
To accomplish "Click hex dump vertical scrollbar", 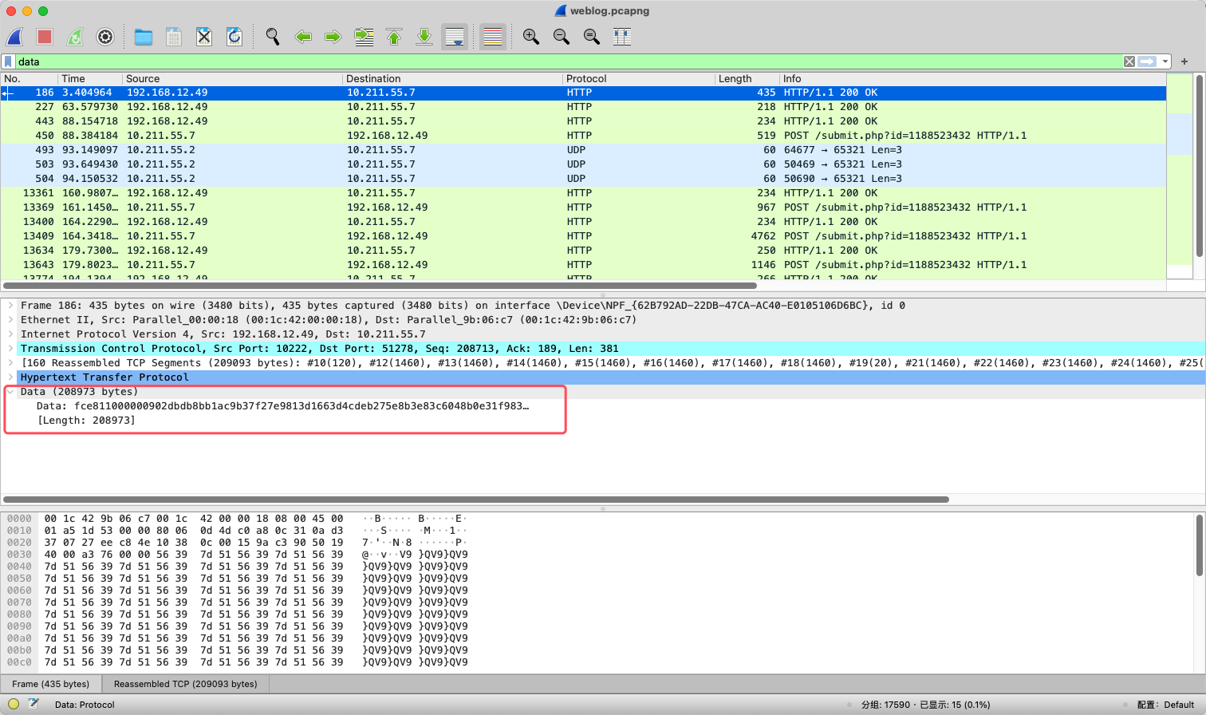I will [1200, 545].
